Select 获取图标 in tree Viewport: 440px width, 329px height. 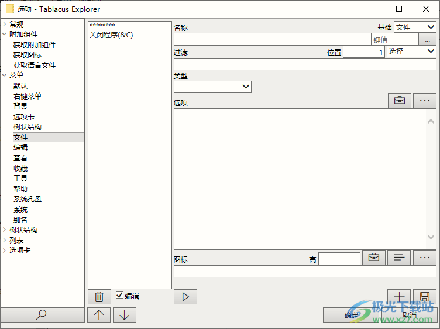pyautogui.click(x=27, y=55)
